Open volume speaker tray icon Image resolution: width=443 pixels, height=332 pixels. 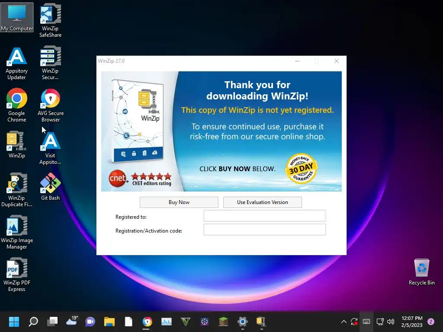pyautogui.click(x=391, y=322)
